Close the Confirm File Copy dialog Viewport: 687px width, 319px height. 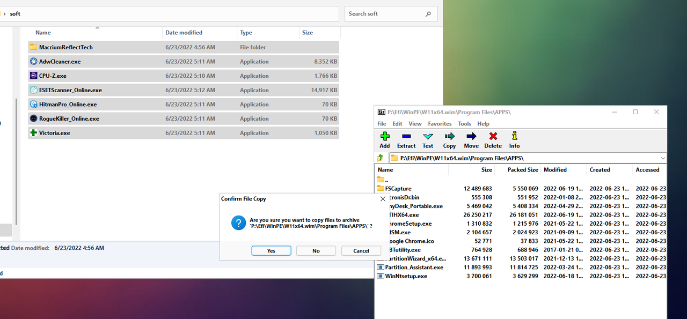tap(383, 199)
